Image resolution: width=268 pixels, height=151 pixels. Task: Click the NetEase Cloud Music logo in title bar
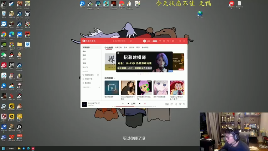[x=89, y=41]
